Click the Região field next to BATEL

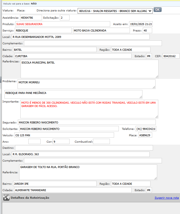pyautogui.click(x=131, y=50)
